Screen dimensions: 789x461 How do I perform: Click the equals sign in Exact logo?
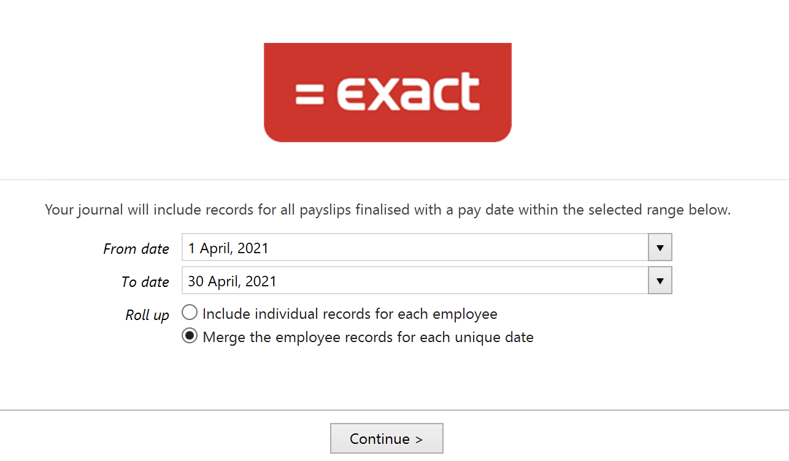309,93
